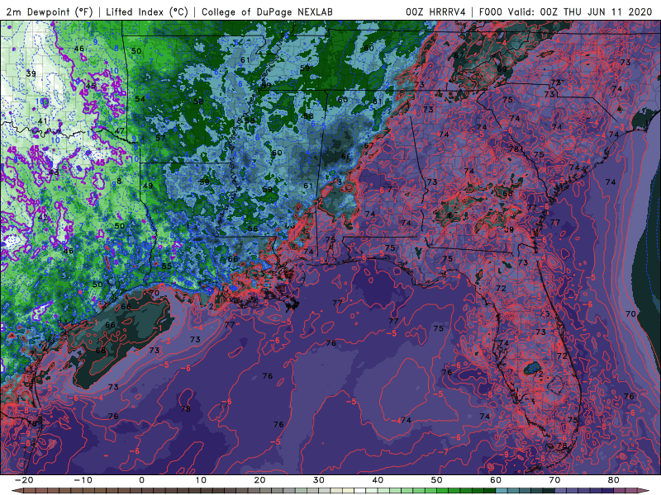Viewport: 661px width, 495px height.
Task: Click the "70" color scale label
Action: click(554, 480)
